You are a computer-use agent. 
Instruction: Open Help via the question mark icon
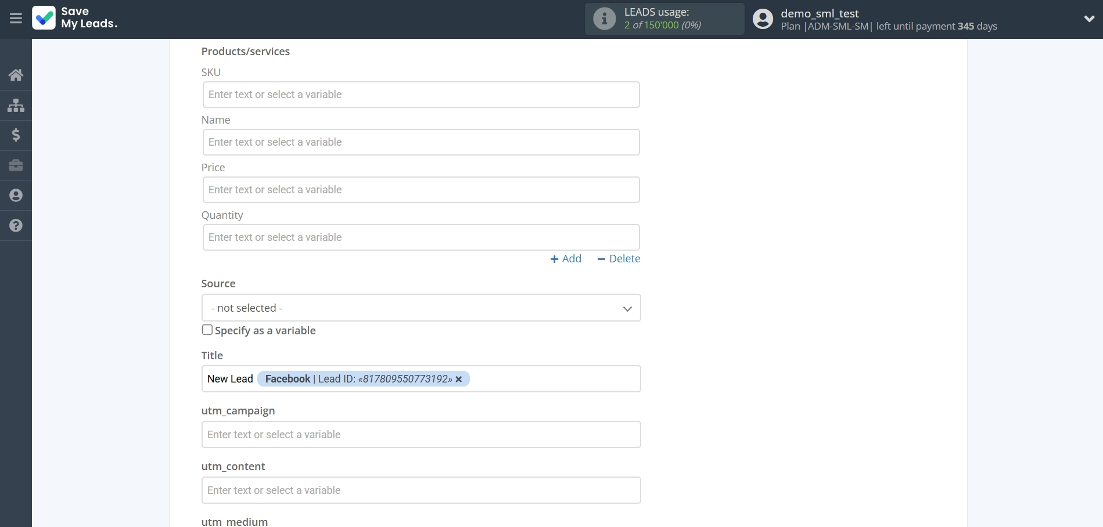(15, 225)
